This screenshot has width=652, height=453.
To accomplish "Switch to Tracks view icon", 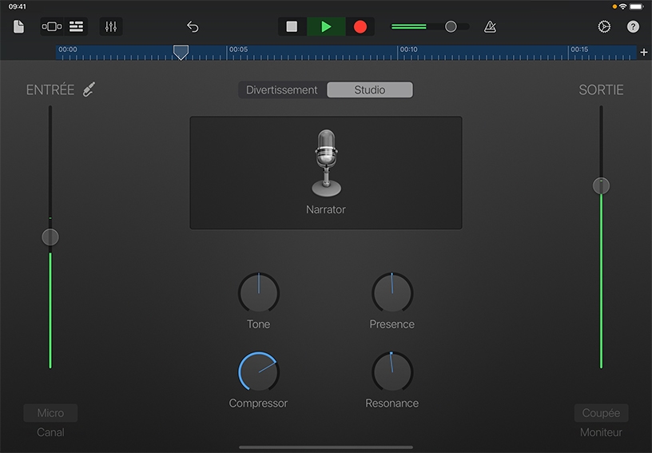I will 76,26.
